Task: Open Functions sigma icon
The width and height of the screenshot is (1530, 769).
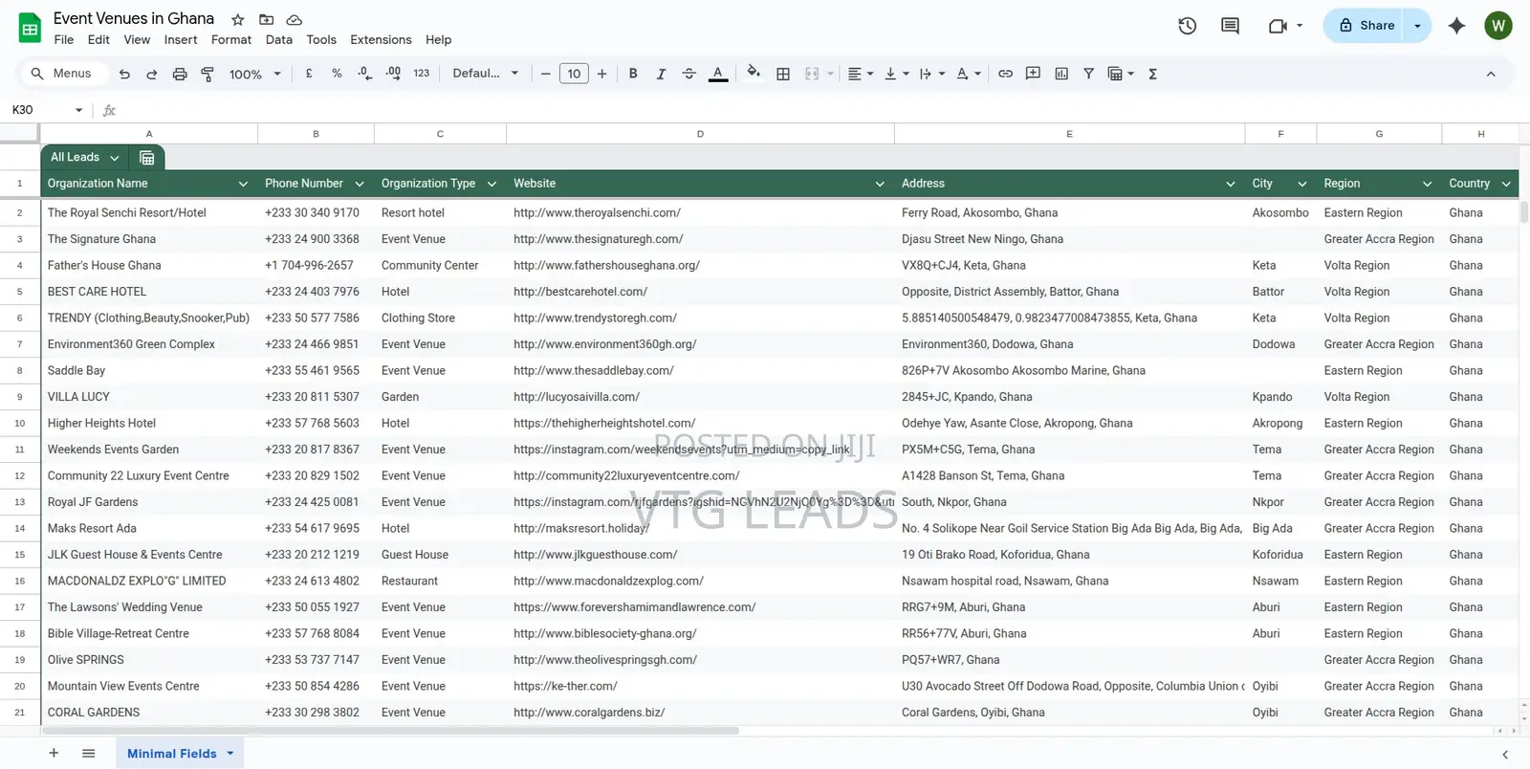Action: [1152, 74]
